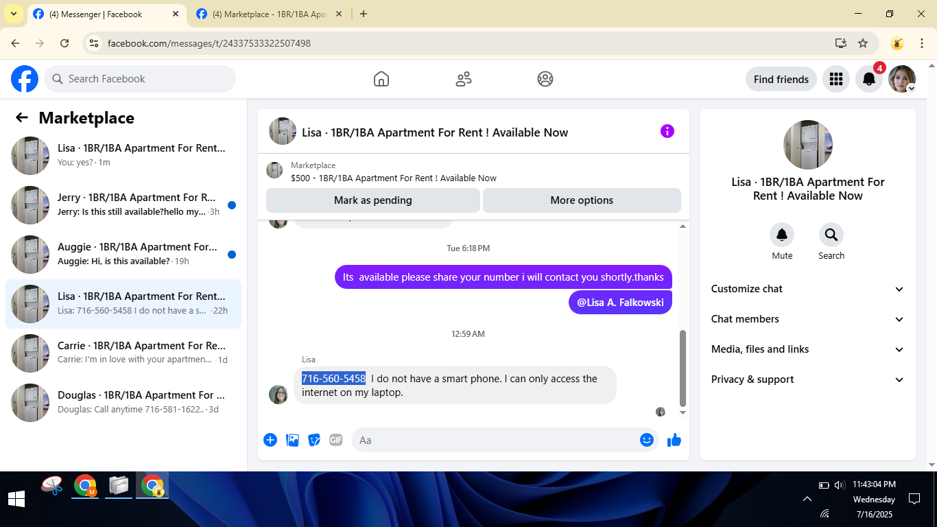Choose a GIF from the composer

click(x=335, y=440)
